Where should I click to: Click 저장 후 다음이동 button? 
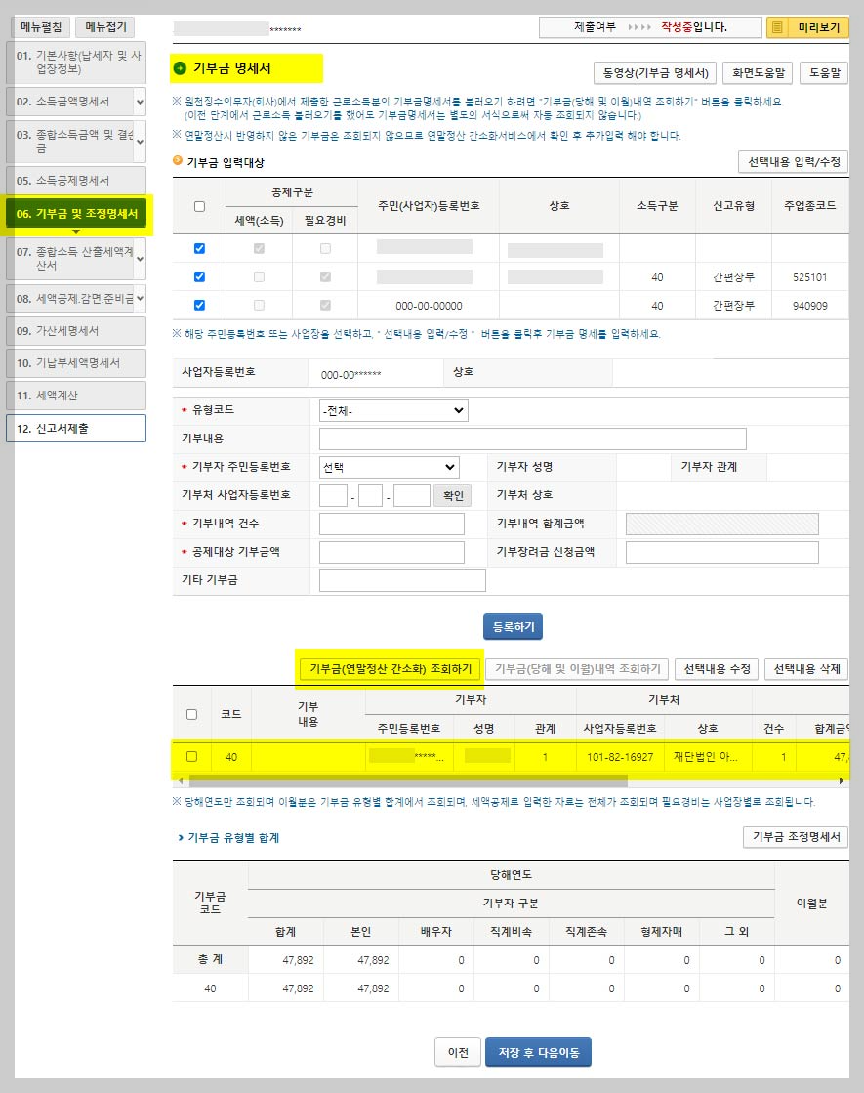539,1052
